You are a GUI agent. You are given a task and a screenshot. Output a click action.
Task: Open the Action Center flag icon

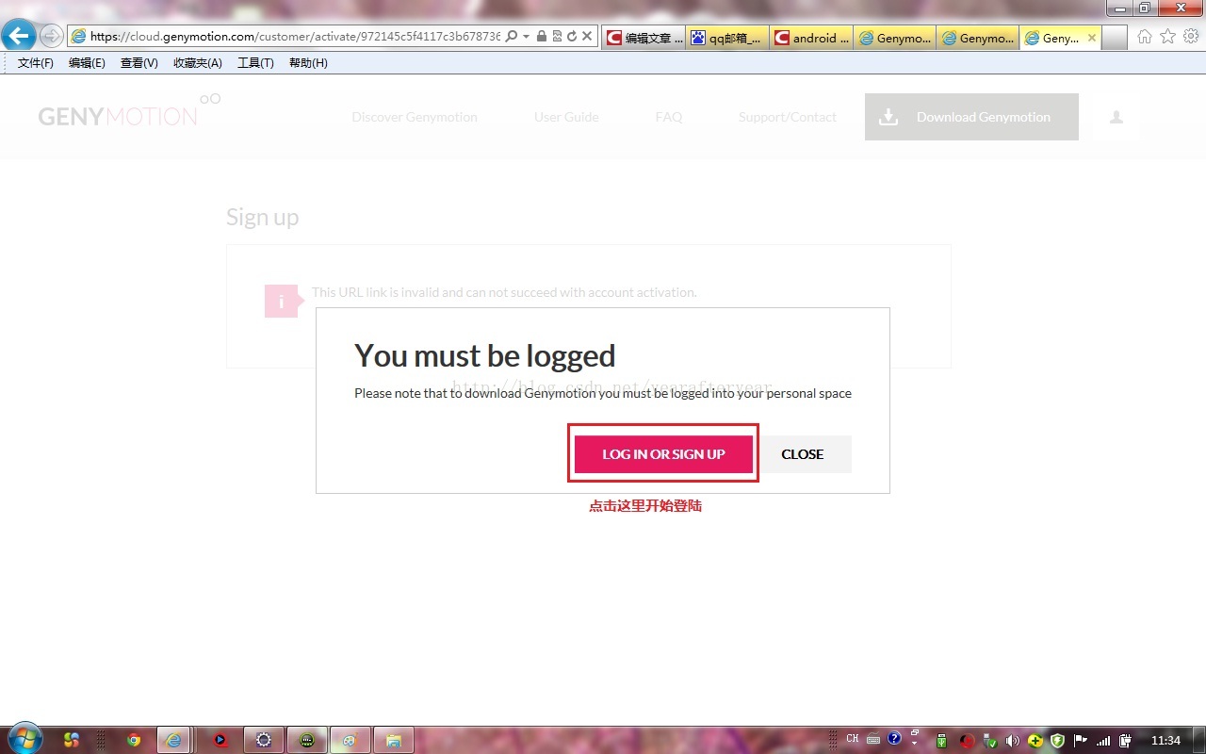pyautogui.click(x=1081, y=741)
